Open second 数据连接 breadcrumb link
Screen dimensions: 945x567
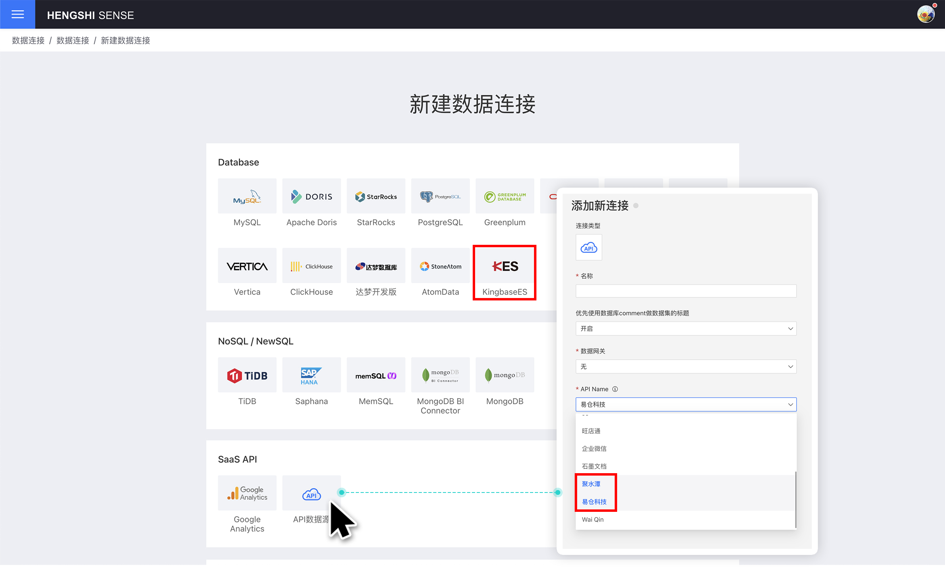(73, 40)
